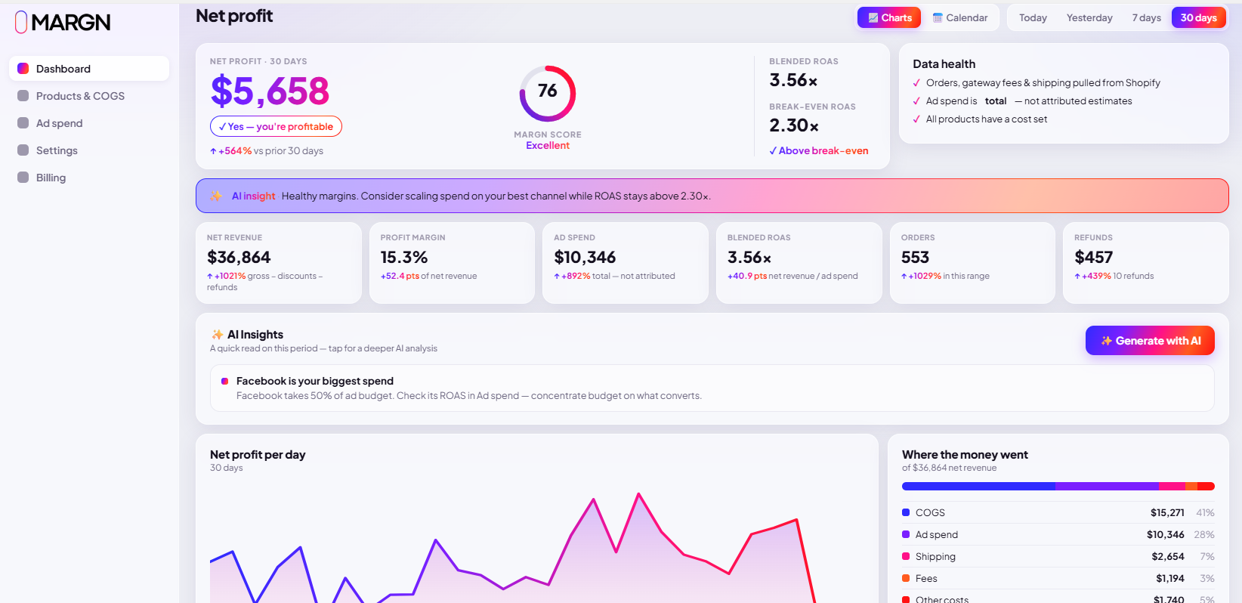Switch to Calendar view
The image size is (1242, 603).
tap(960, 17)
